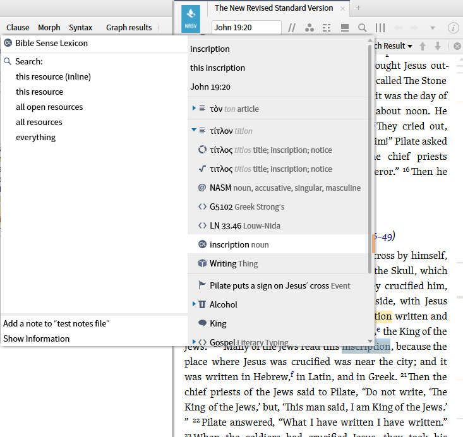Choose 'everything' search option

coord(36,137)
